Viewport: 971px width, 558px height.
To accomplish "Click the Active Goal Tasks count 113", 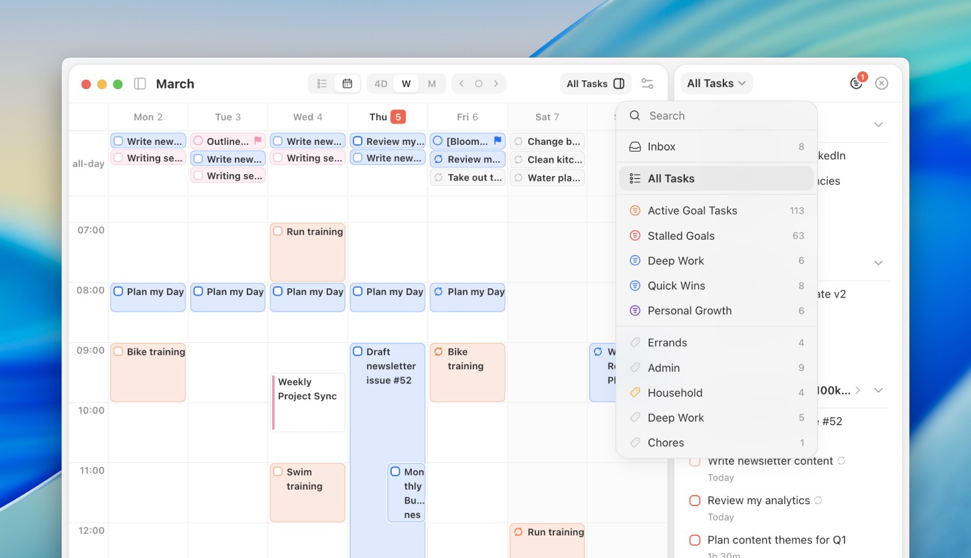I will (797, 211).
